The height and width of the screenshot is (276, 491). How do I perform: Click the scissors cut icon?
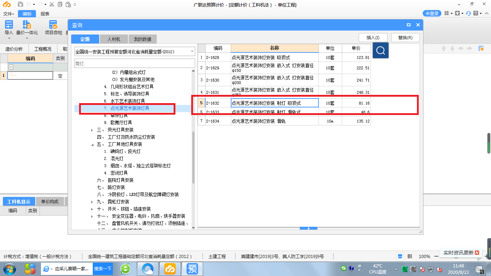(x=52, y=5)
